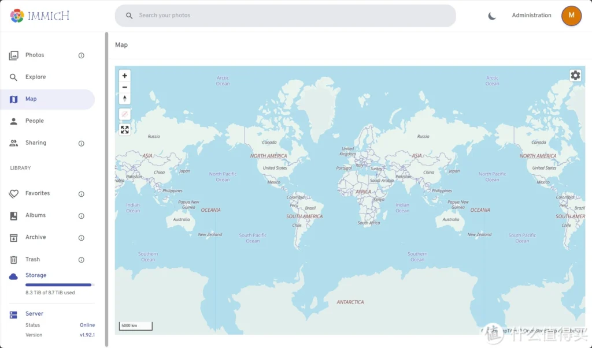This screenshot has width=592, height=348.
Task: Click the info icon beside Archive
Action: (x=82, y=238)
